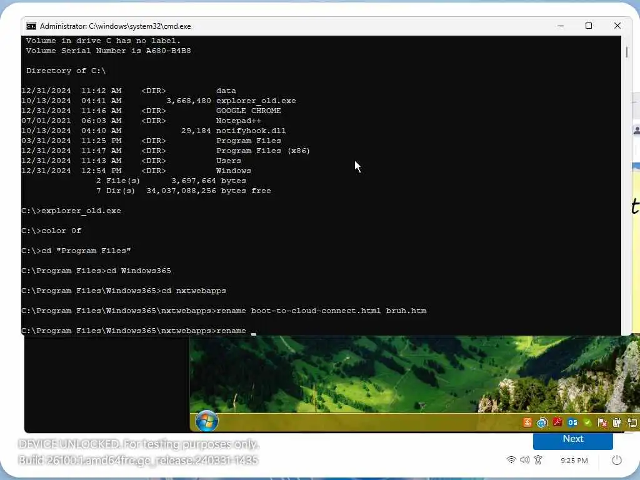Click the cmd window vertical scrollbar thumb
Image resolution: width=640 pixels, height=480 pixels.
pos(627,52)
